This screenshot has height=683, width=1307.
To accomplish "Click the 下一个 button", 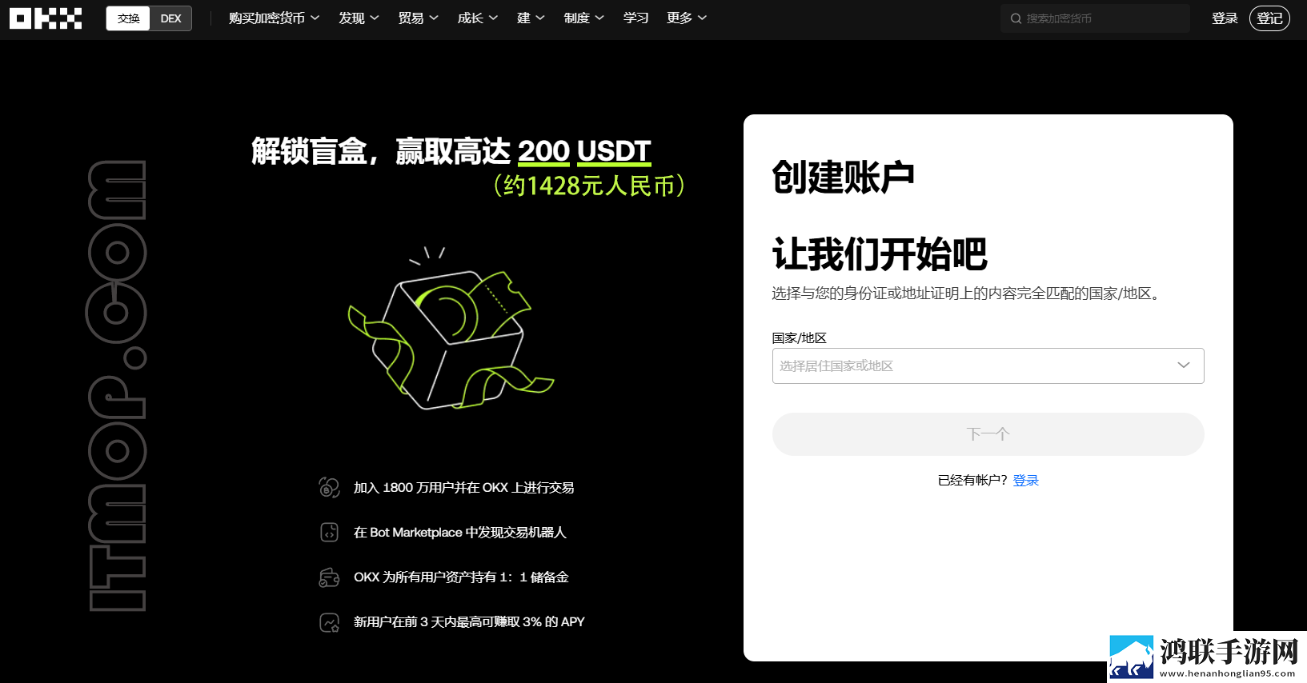I will tap(988, 434).
